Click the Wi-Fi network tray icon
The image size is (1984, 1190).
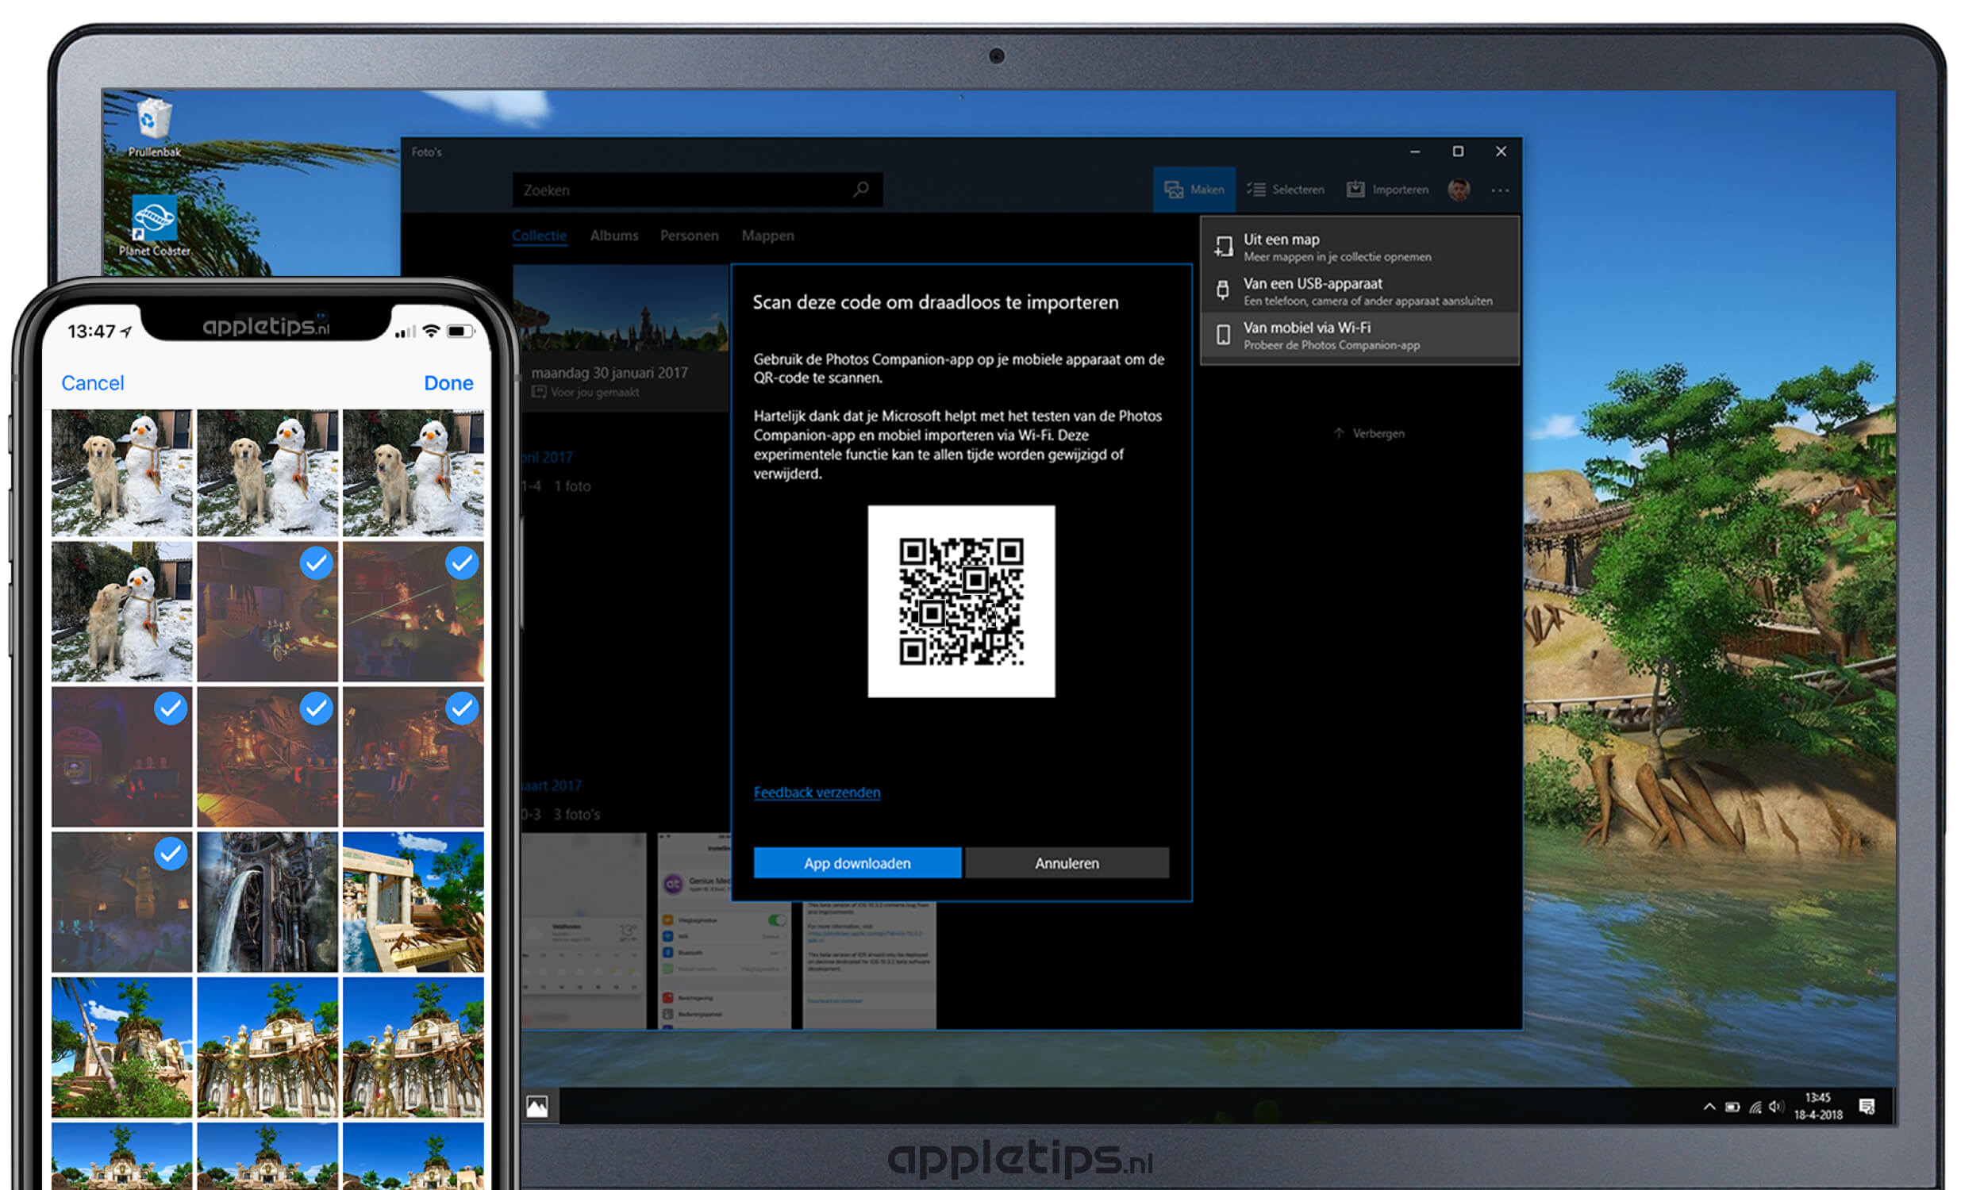coord(1755,1107)
